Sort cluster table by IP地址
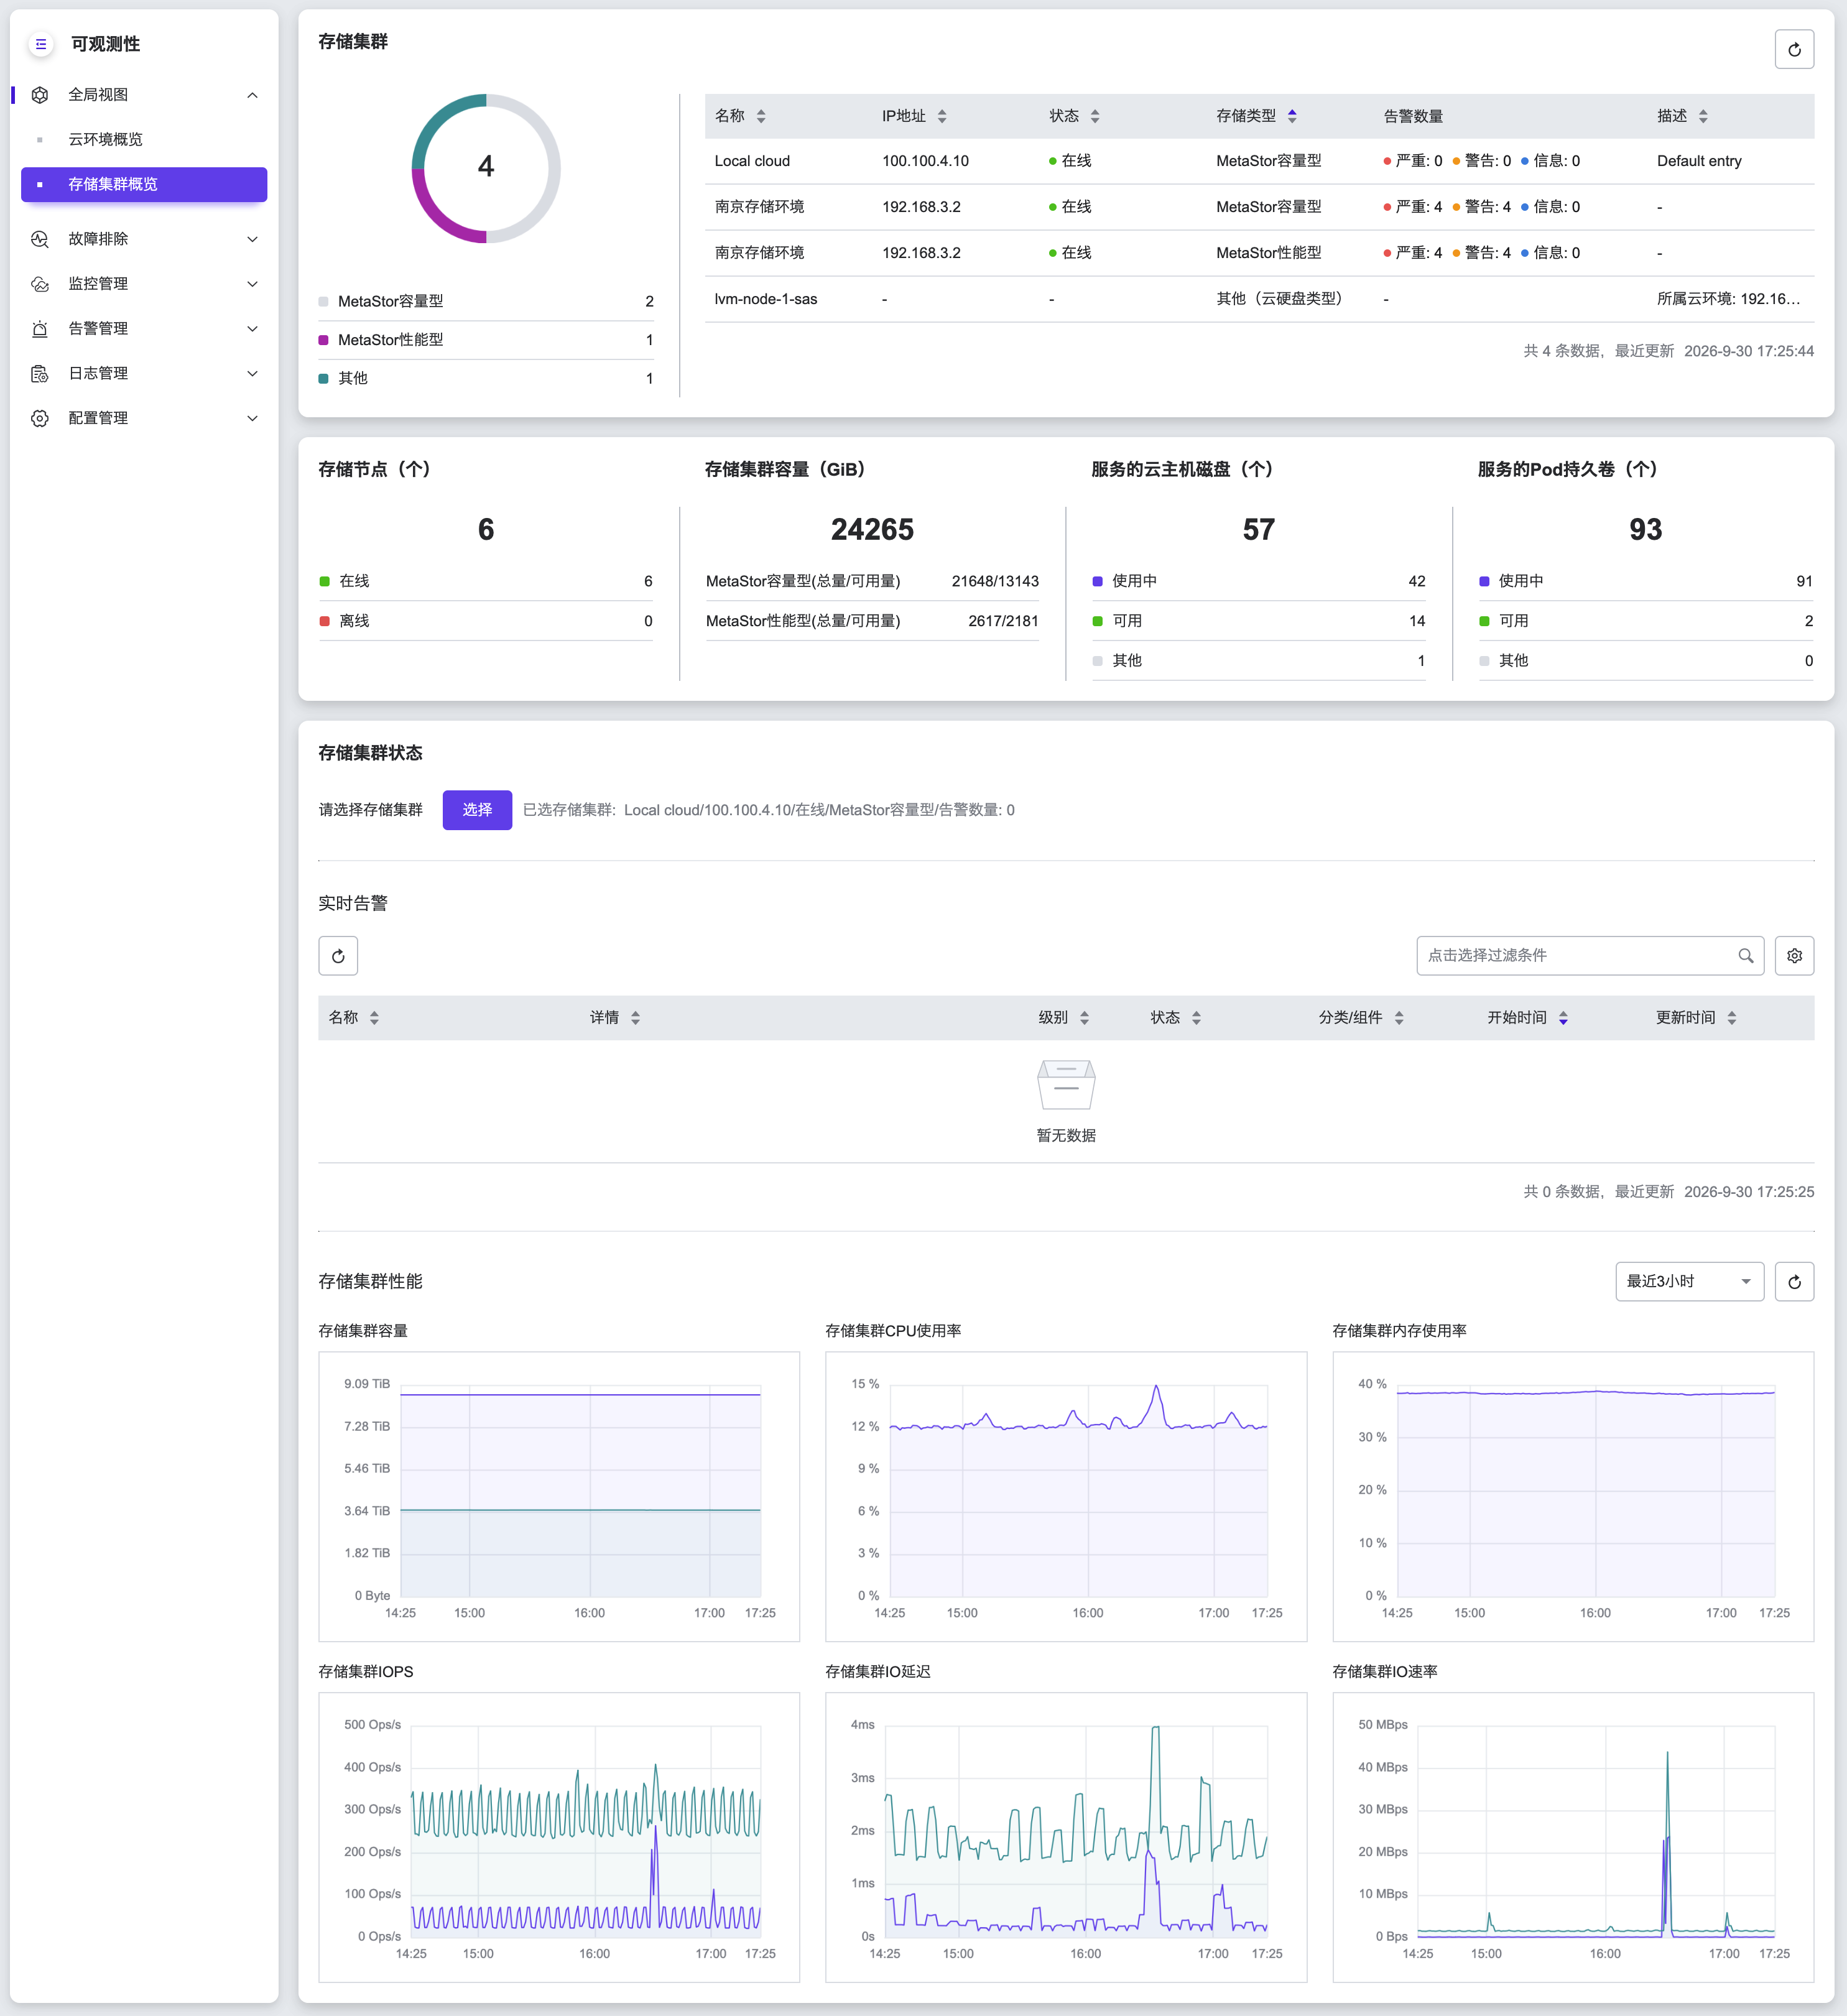This screenshot has width=1847, height=2016. [942, 116]
